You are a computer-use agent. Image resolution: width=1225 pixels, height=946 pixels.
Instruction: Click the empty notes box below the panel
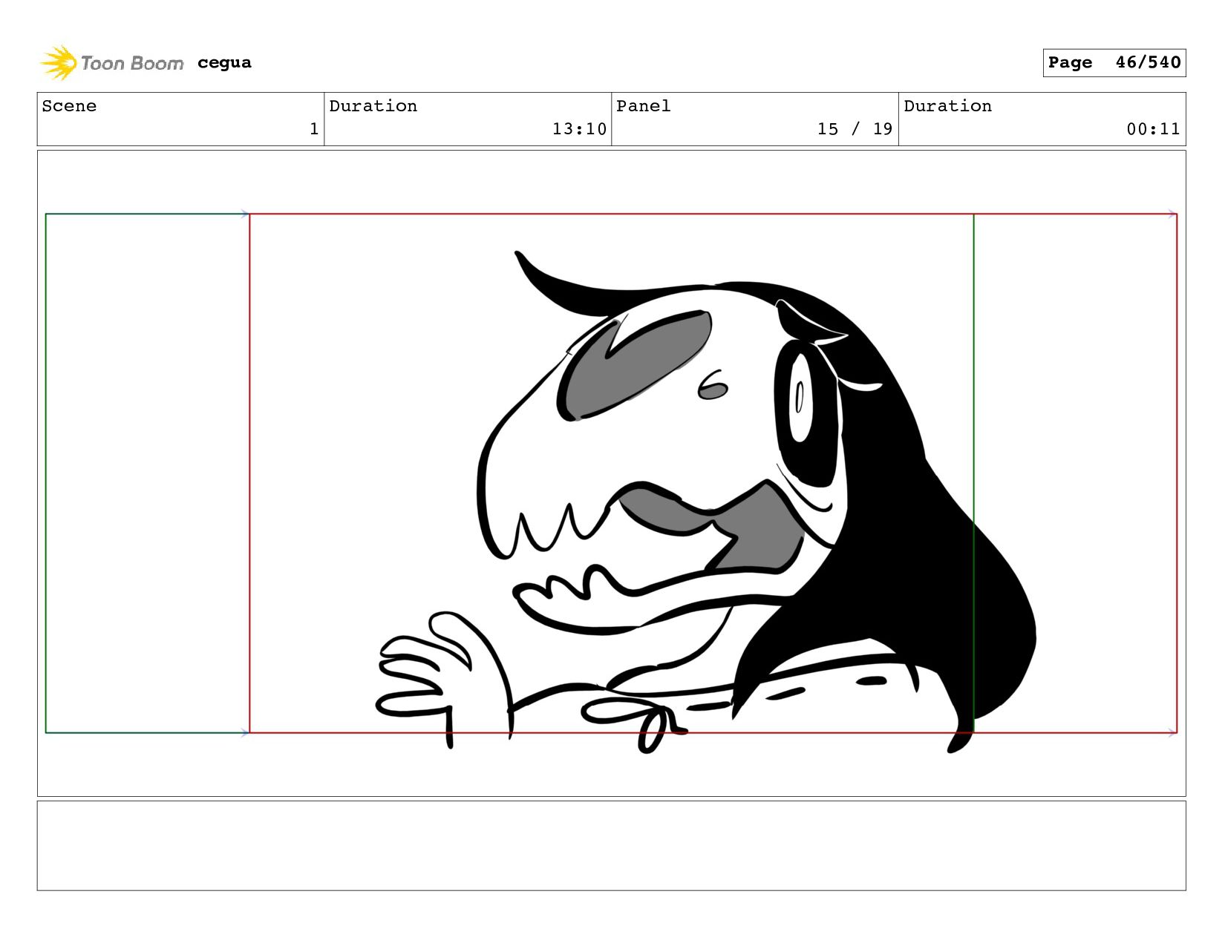point(612,845)
